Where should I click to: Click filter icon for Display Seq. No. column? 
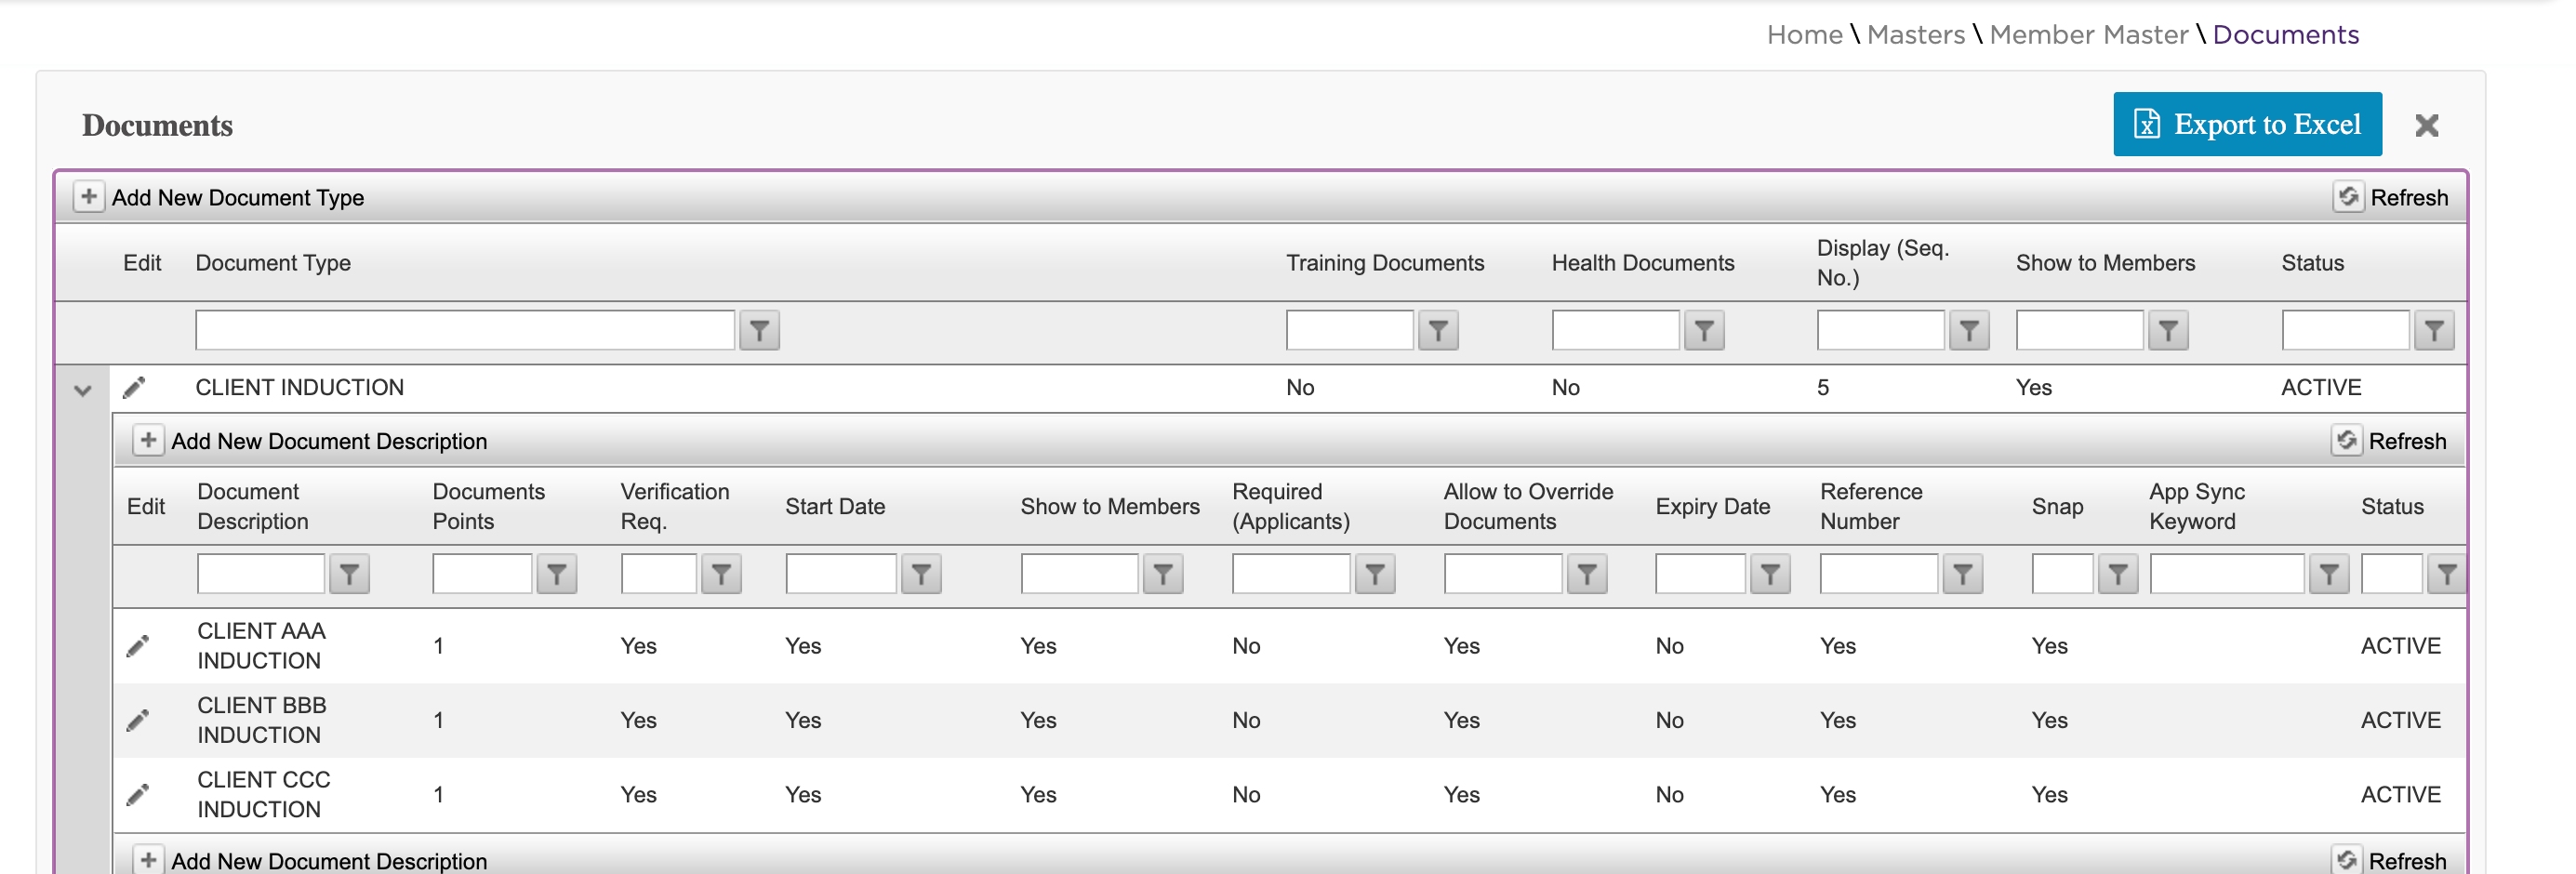tap(1969, 330)
